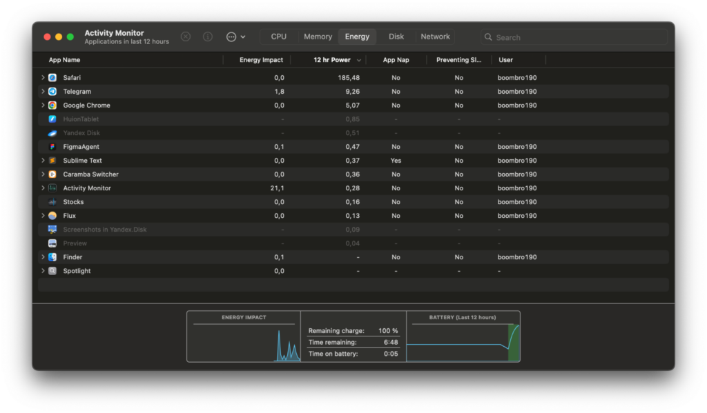Click the FigmaAgent app icon
The height and width of the screenshot is (413, 707).
(x=52, y=147)
